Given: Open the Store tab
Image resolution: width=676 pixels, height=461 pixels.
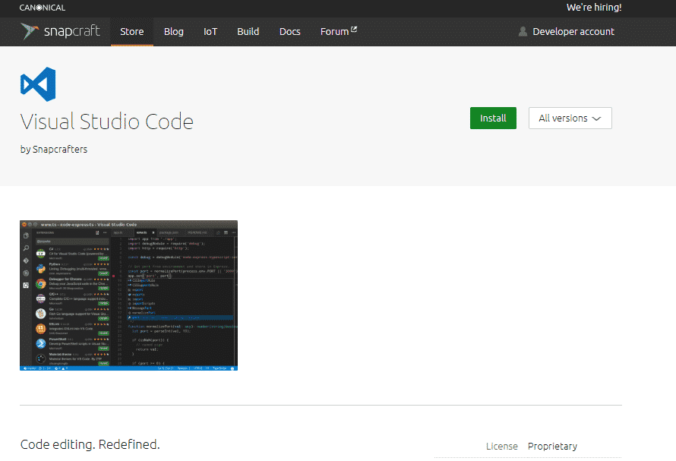Looking at the screenshot, I should click(x=131, y=32).
